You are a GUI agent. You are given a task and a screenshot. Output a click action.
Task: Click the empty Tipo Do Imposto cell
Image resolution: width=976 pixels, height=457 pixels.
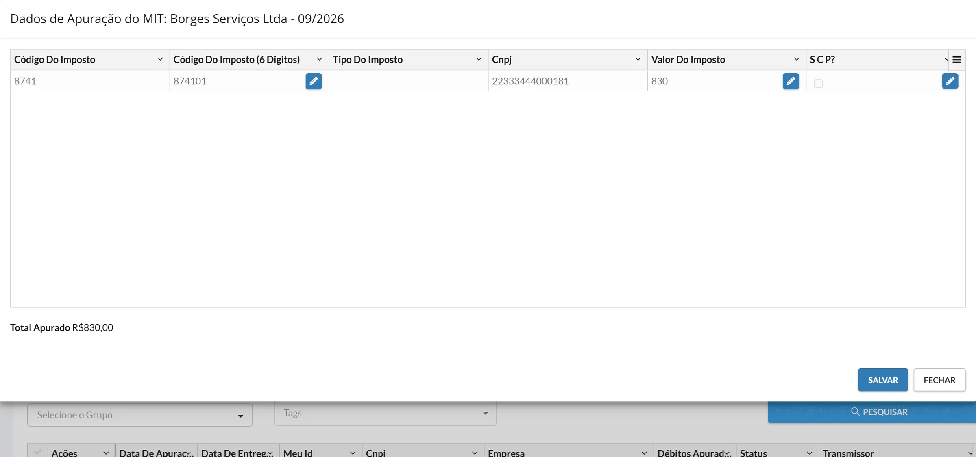(x=408, y=81)
